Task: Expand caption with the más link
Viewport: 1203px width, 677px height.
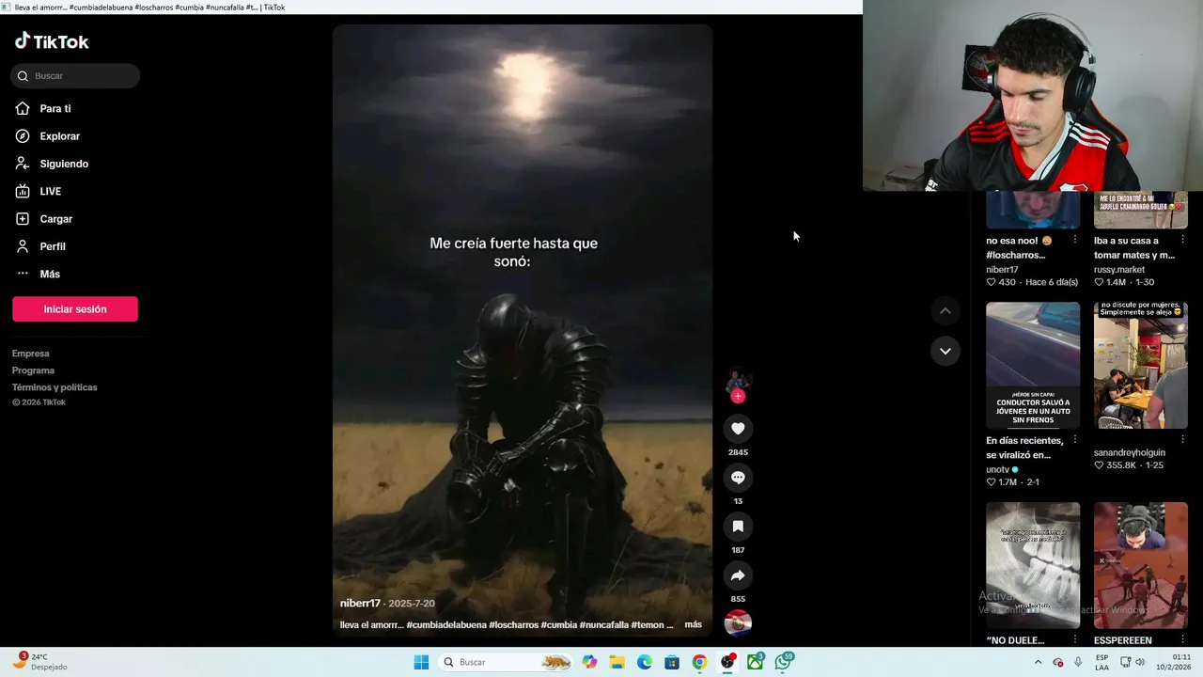Action: click(693, 624)
